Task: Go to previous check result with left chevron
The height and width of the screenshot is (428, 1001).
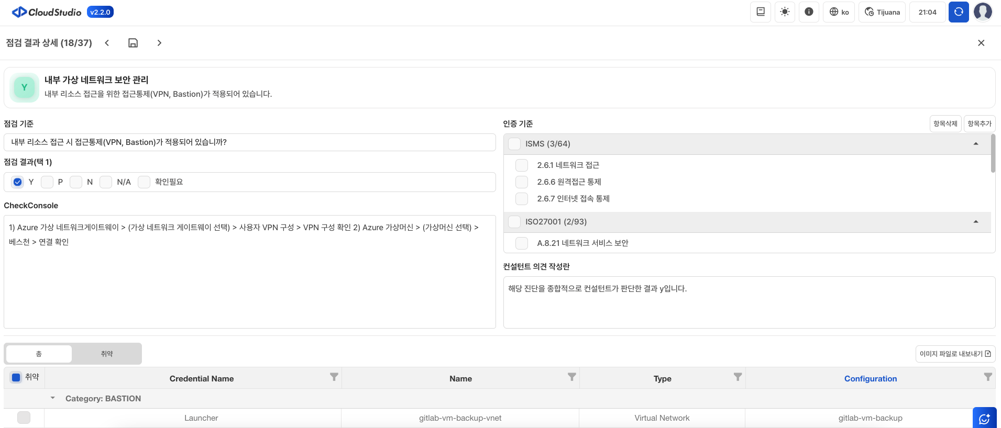Action: (107, 43)
